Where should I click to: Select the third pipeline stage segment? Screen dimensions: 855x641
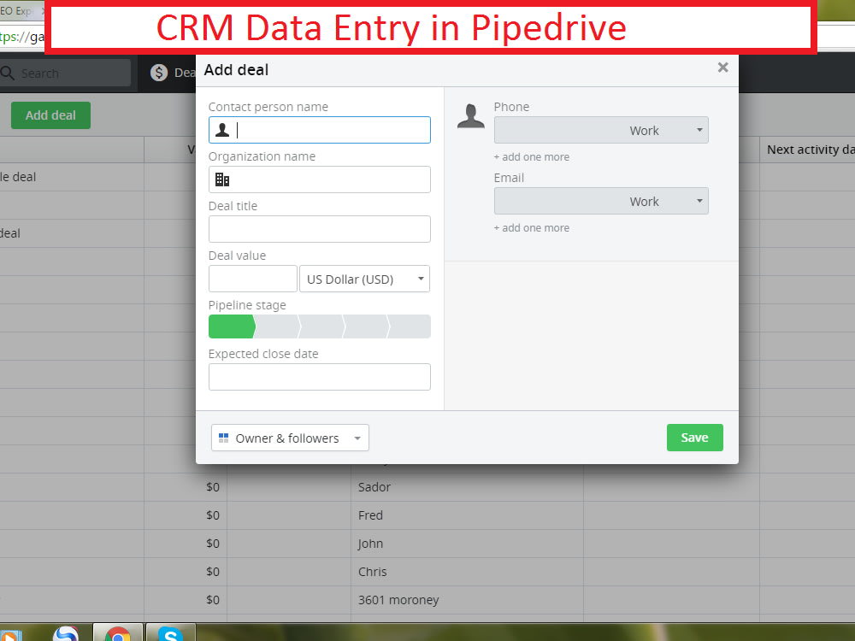(x=321, y=326)
